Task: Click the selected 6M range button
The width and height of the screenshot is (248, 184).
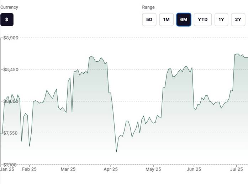Action: [x=184, y=19]
